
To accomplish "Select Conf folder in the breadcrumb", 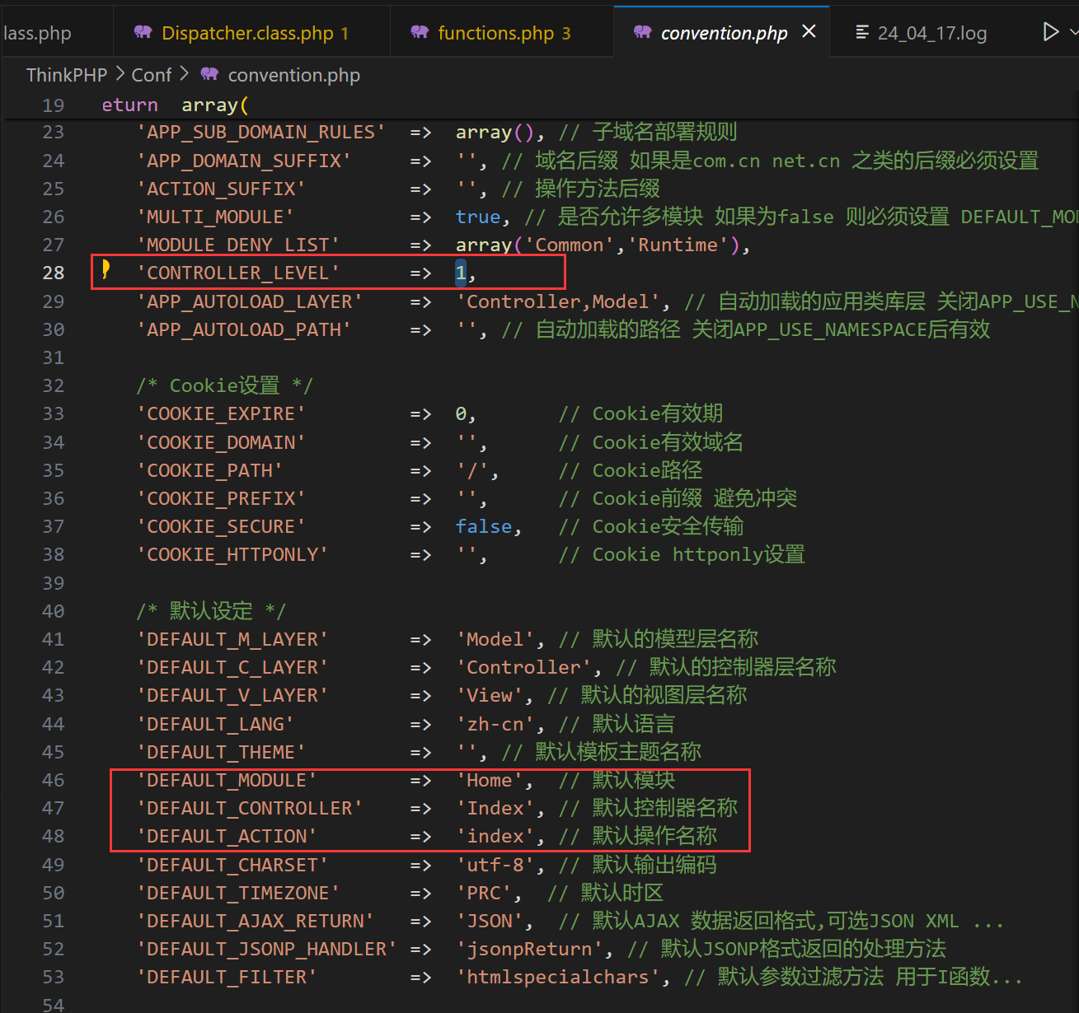I will (x=152, y=75).
